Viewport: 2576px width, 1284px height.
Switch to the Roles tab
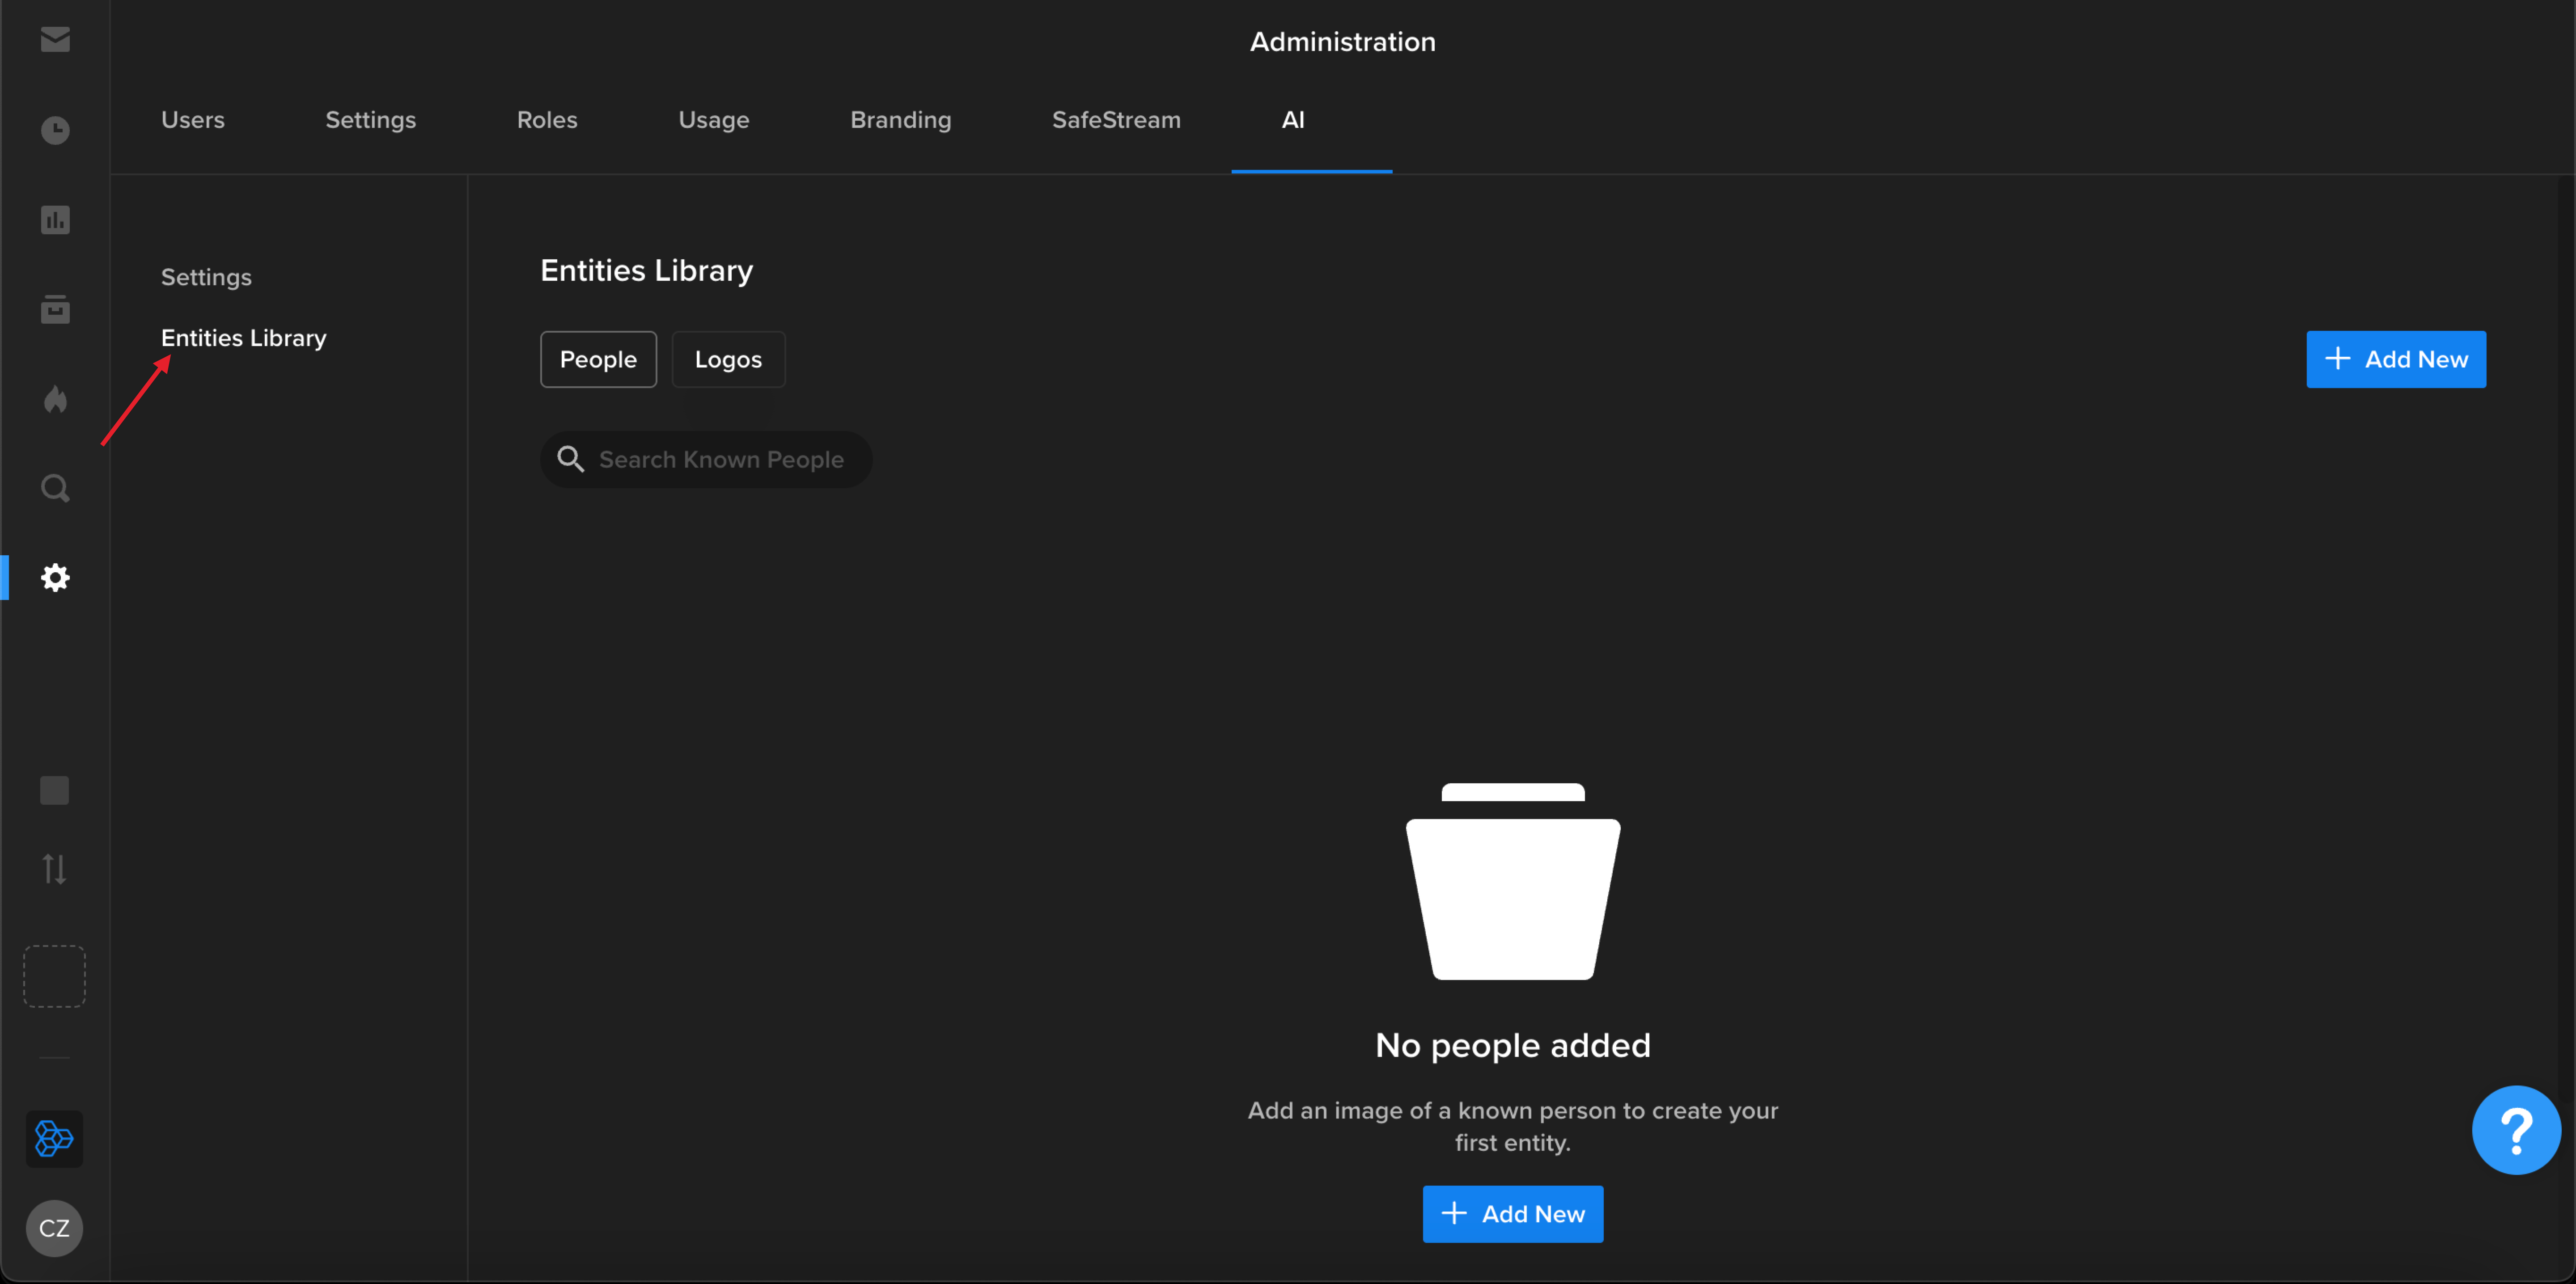click(x=547, y=120)
